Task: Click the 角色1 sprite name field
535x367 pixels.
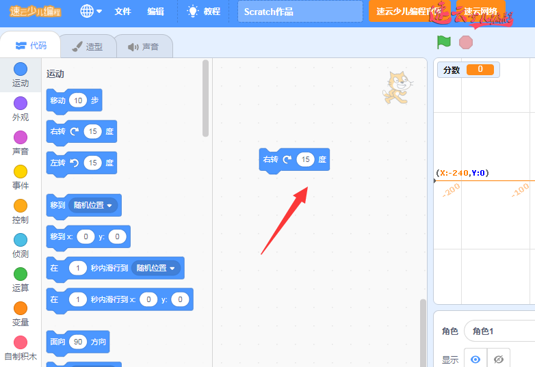Action: click(x=499, y=331)
